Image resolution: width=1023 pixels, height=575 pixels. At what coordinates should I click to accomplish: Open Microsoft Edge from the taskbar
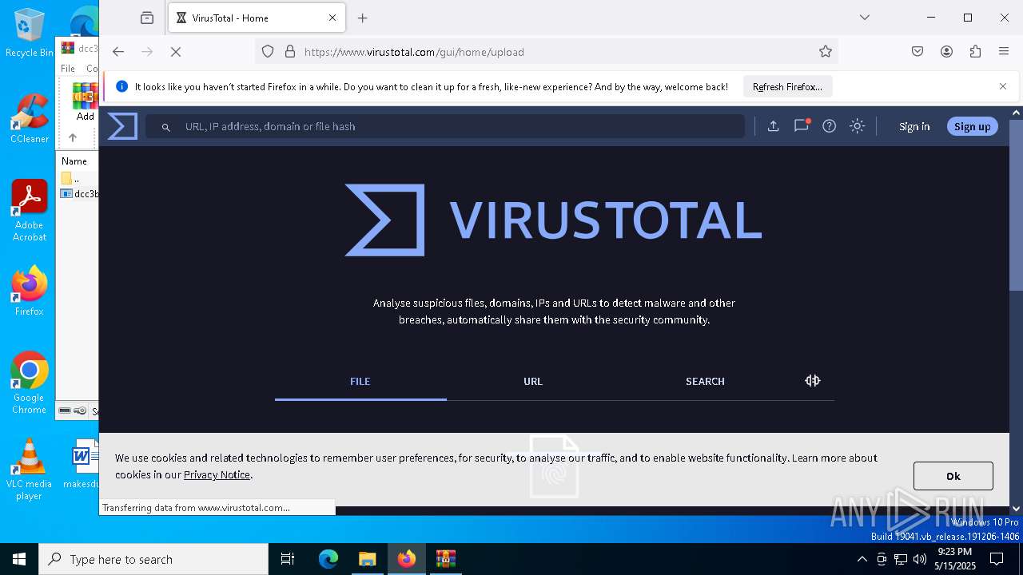click(328, 559)
